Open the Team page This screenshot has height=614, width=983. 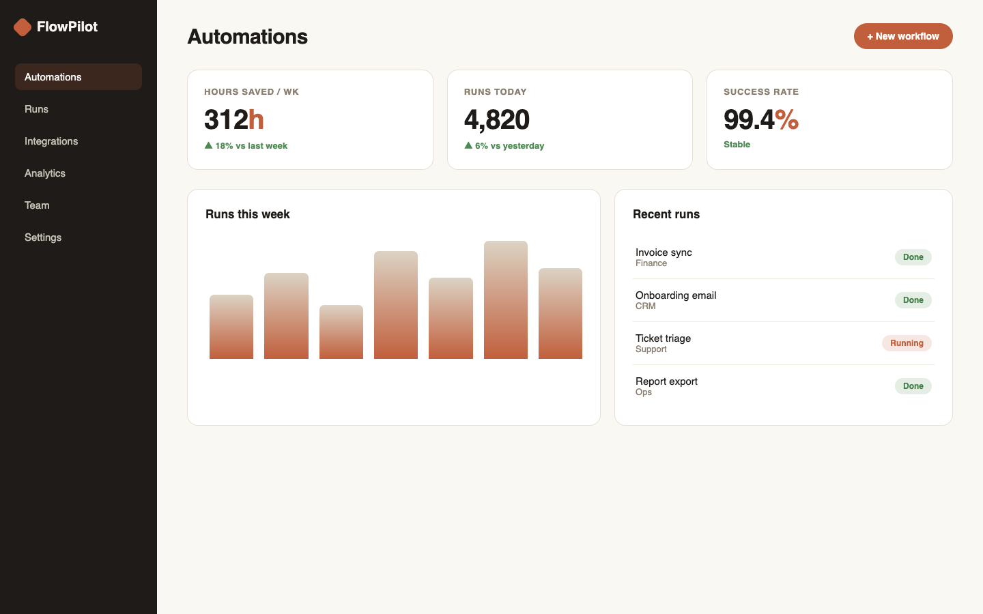(79, 205)
